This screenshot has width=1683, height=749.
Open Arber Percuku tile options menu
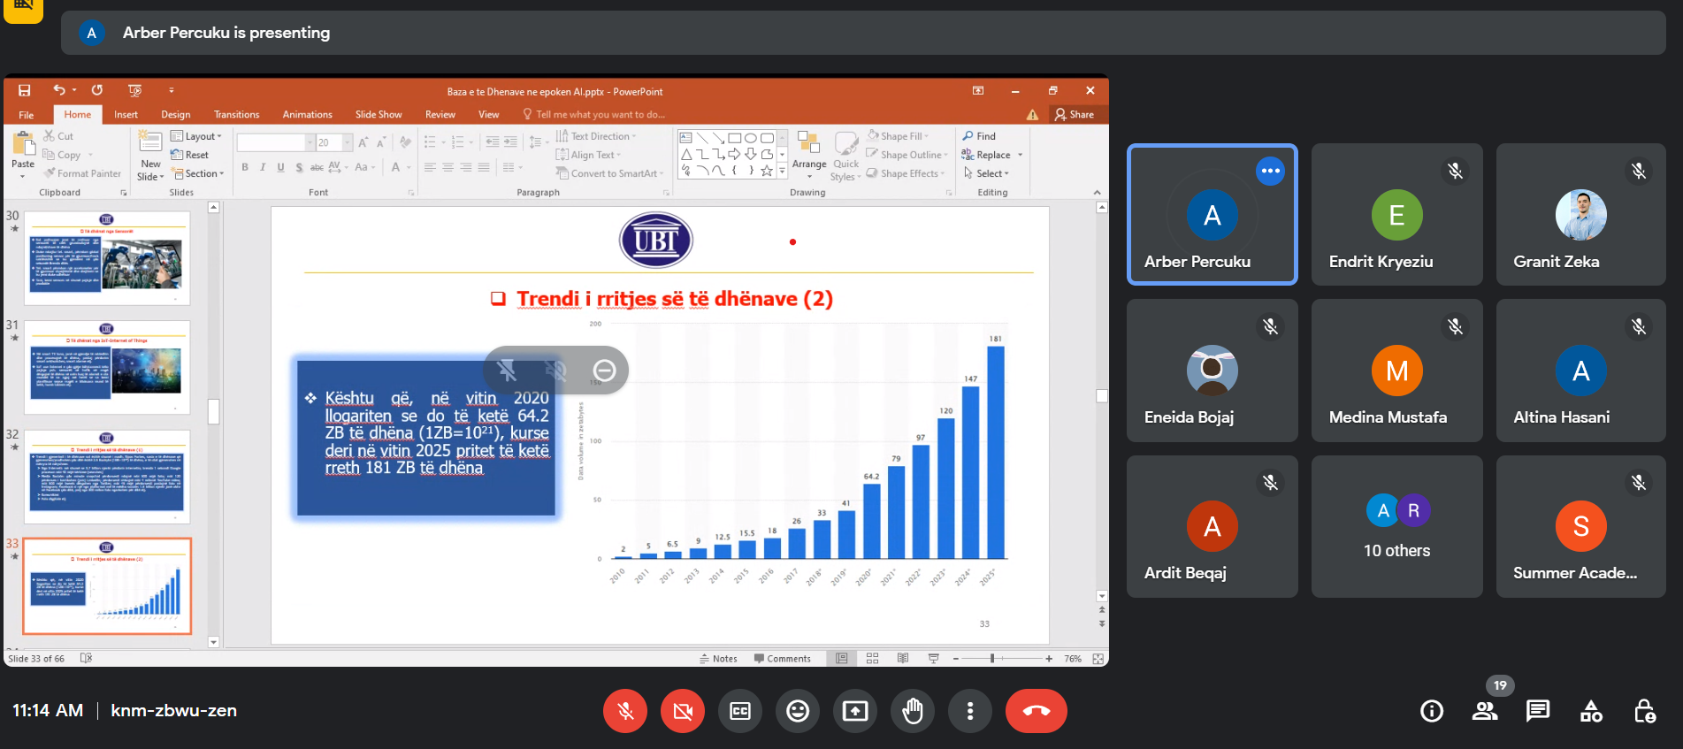pyautogui.click(x=1270, y=171)
